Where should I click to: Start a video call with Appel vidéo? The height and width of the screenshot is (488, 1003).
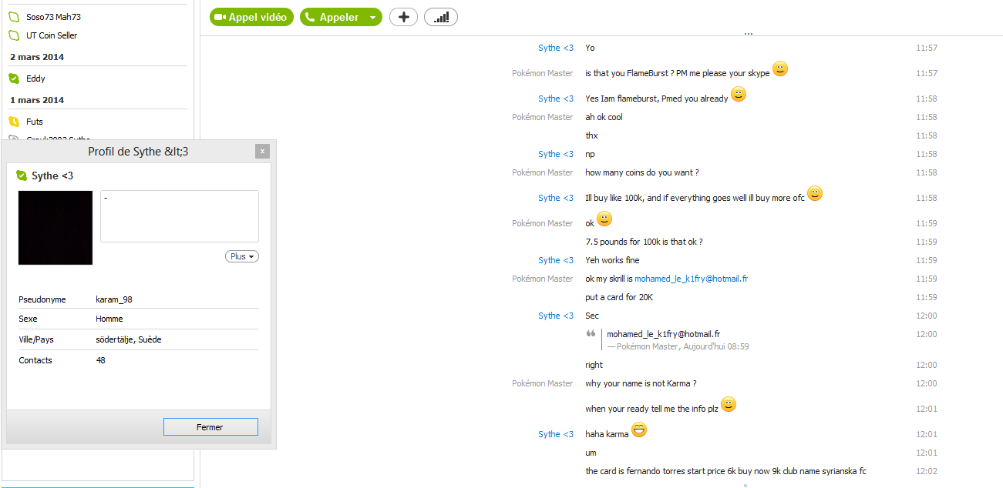[251, 17]
